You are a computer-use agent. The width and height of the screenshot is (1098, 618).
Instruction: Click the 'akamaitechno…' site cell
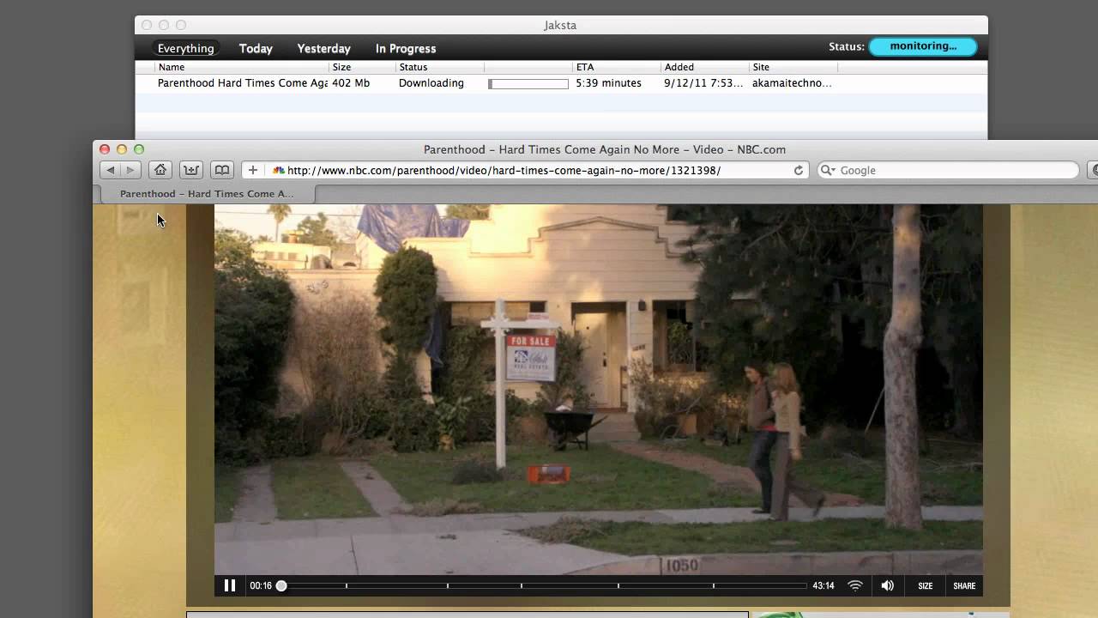[x=792, y=83]
